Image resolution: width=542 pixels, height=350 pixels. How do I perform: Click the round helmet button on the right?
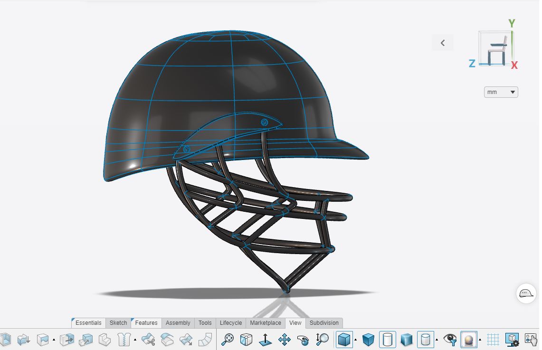526,293
